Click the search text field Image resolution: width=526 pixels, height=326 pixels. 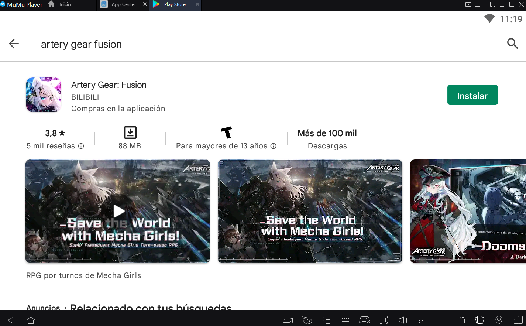click(258, 44)
